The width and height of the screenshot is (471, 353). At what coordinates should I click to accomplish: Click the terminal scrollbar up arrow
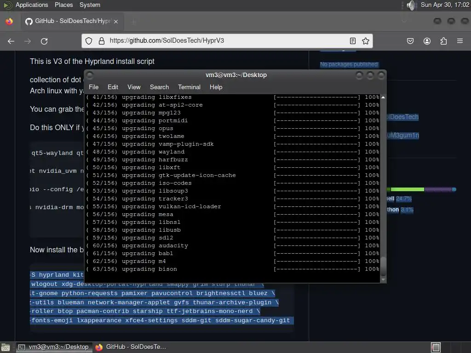[383, 97]
